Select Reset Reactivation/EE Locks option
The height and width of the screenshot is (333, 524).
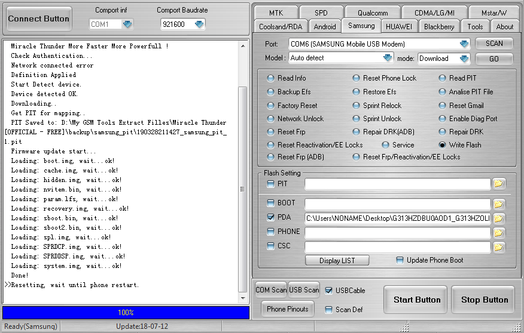click(x=271, y=145)
